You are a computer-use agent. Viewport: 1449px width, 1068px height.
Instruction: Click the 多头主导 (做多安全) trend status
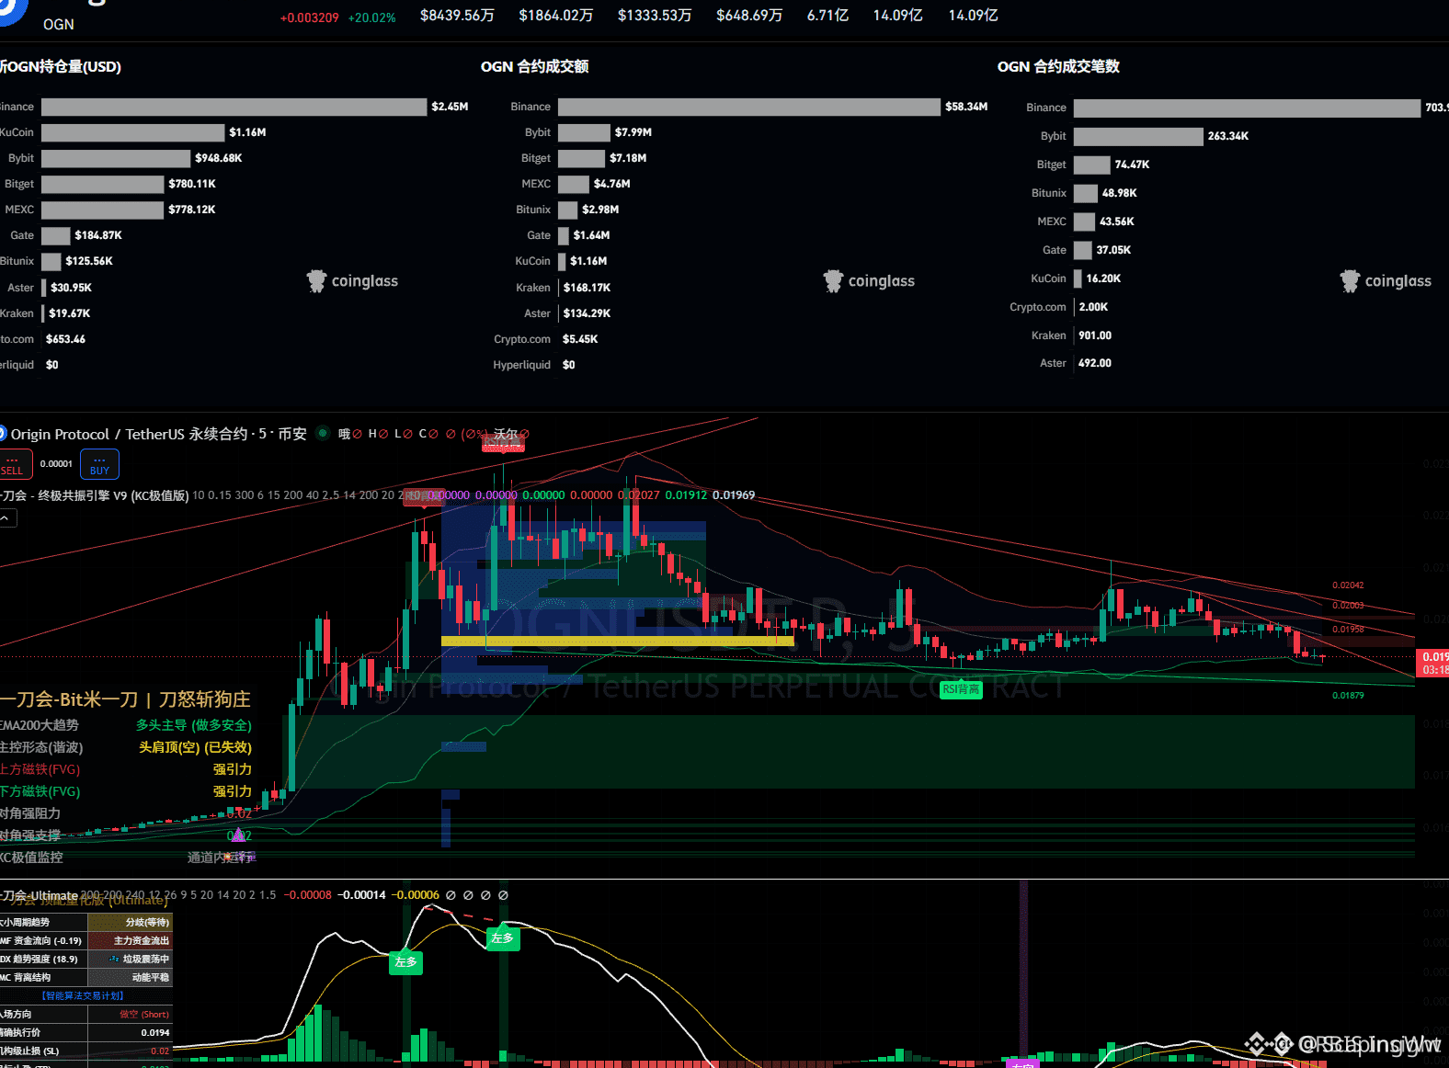(194, 725)
